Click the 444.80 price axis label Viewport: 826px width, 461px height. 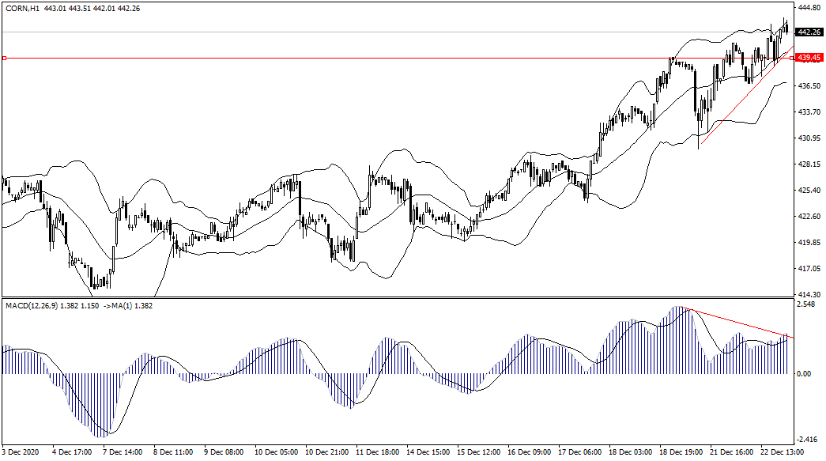click(808, 7)
